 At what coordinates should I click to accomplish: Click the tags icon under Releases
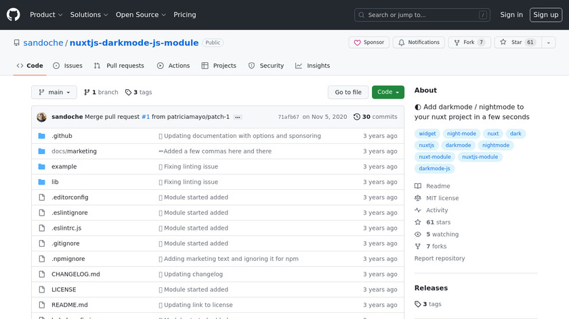click(418, 304)
